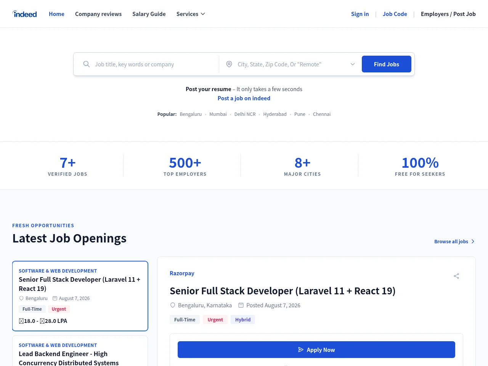The width and height of the screenshot is (488, 366).
Task: Focus the city, state, zip code field
Action: 291,64
